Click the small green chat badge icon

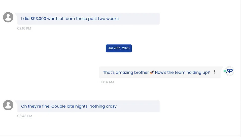click(x=225, y=71)
